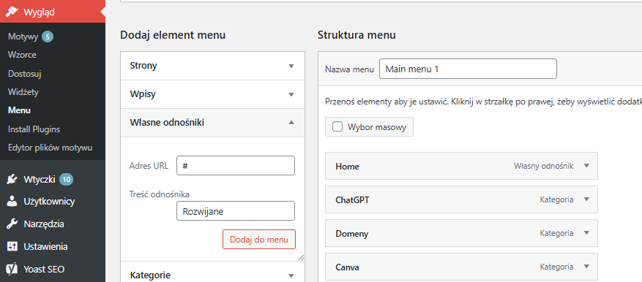This screenshot has height=282, width=642.
Task: Click the Nazwa menu label
Action: tap(349, 69)
